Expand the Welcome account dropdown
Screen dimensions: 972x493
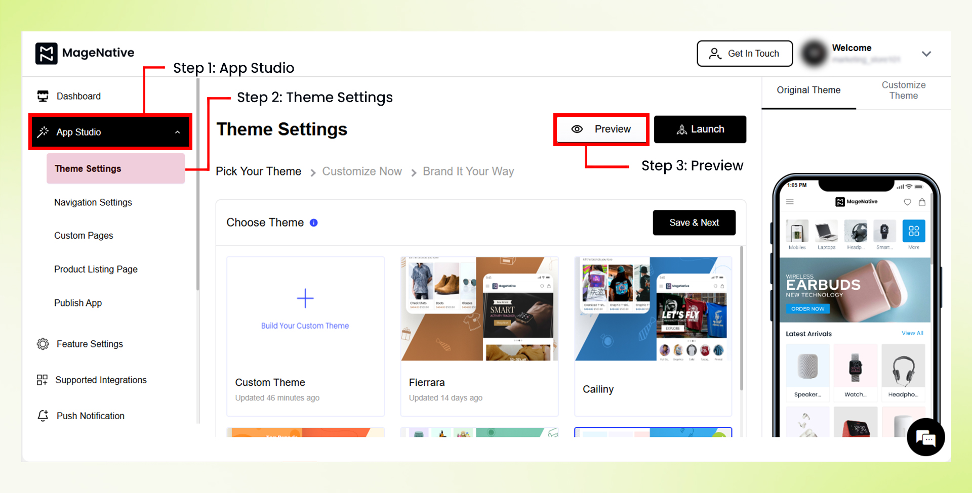pos(927,54)
